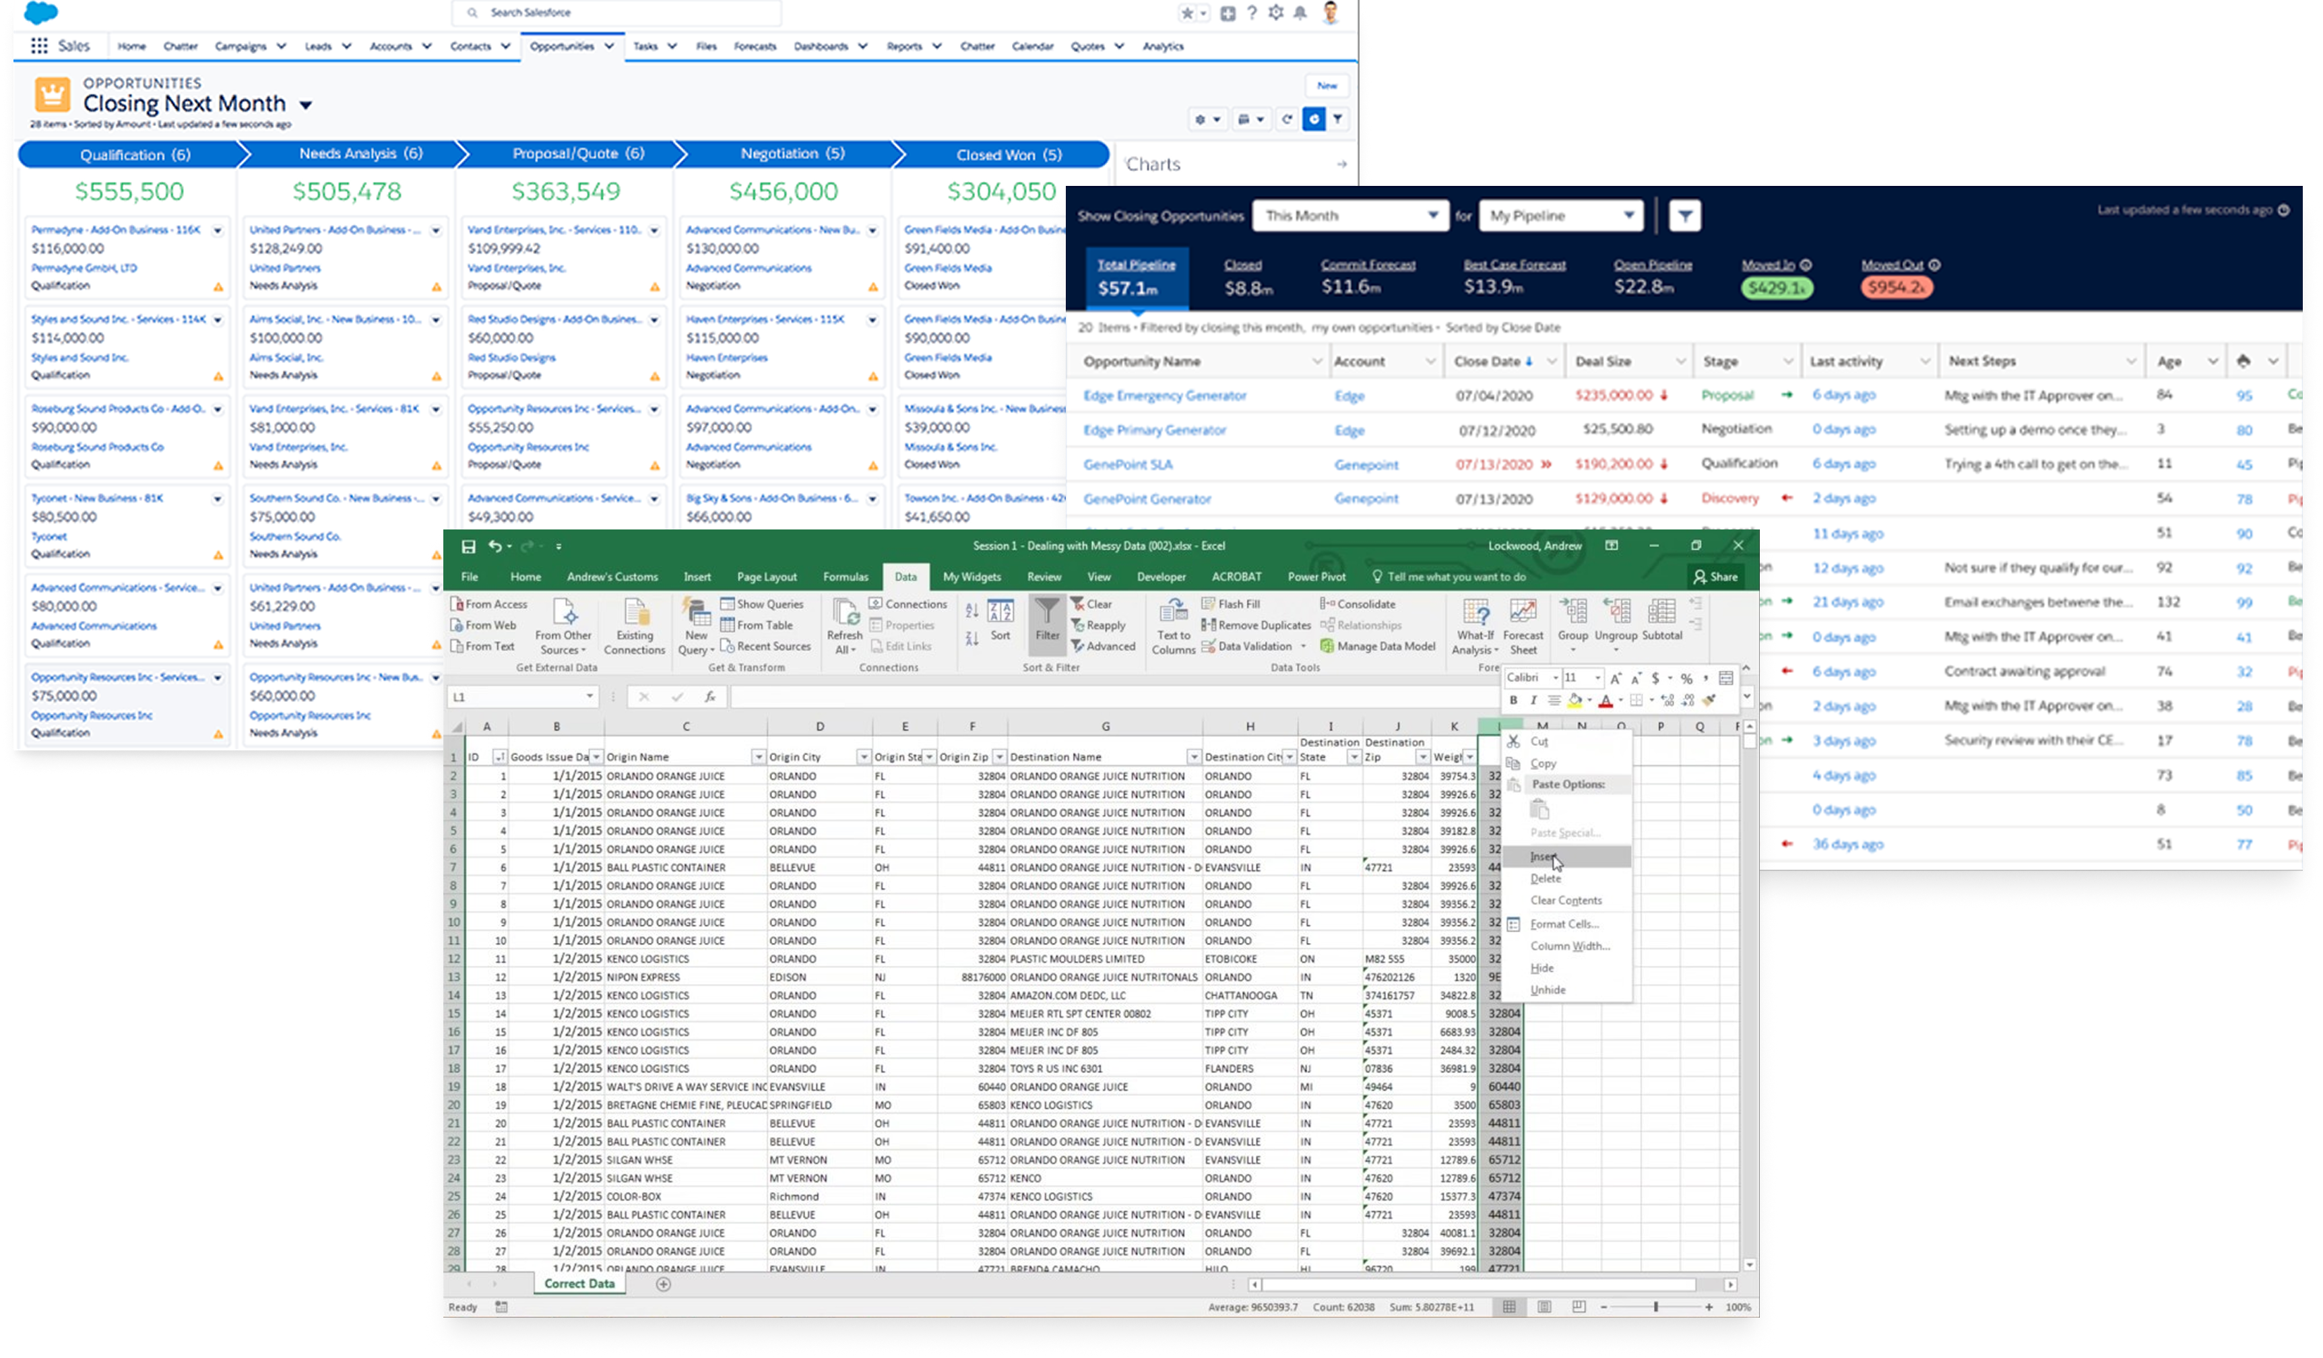Toggle Italic in the mini toolbar

tap(1533, 701)
